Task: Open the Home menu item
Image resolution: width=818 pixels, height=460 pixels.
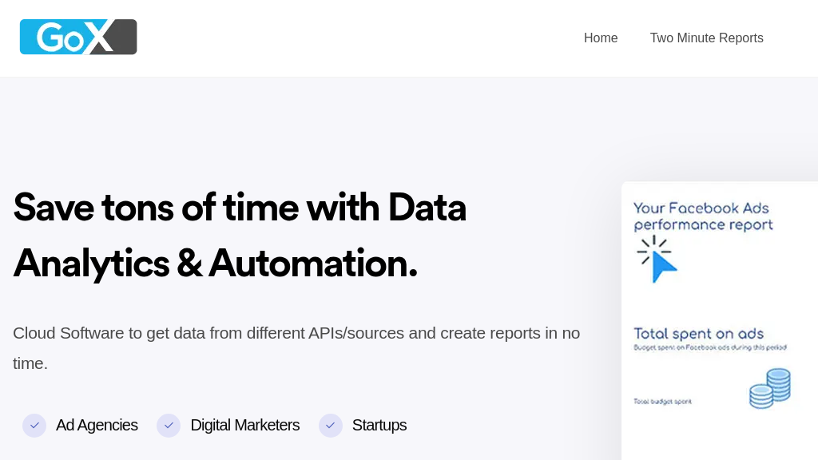Action: [601, 38]
